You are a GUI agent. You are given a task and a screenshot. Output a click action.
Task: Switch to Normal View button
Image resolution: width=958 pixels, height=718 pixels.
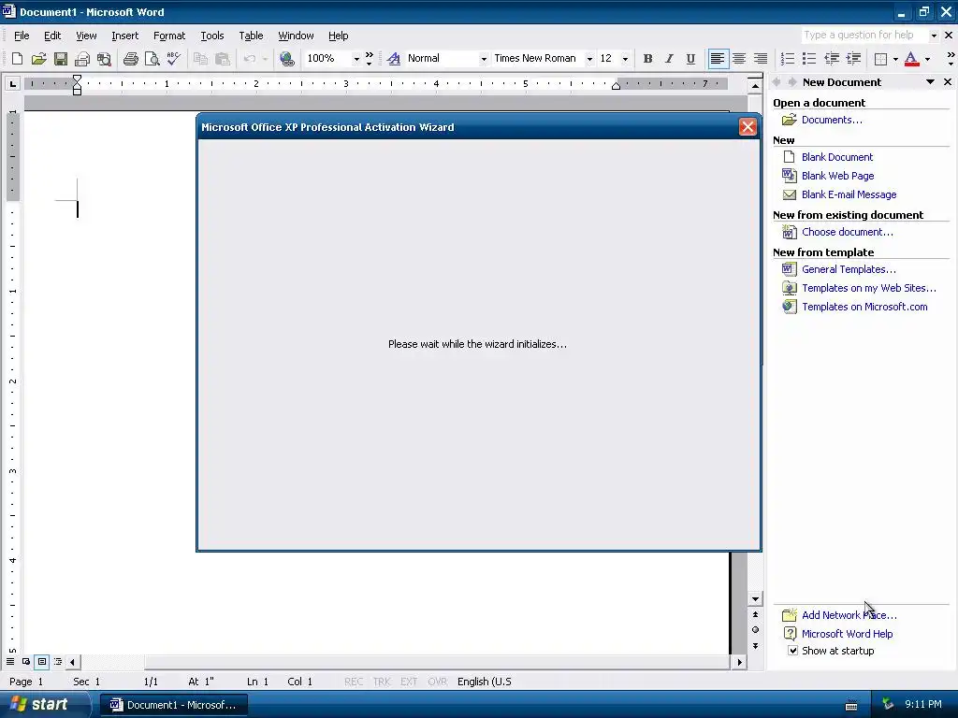coord(10,662)
